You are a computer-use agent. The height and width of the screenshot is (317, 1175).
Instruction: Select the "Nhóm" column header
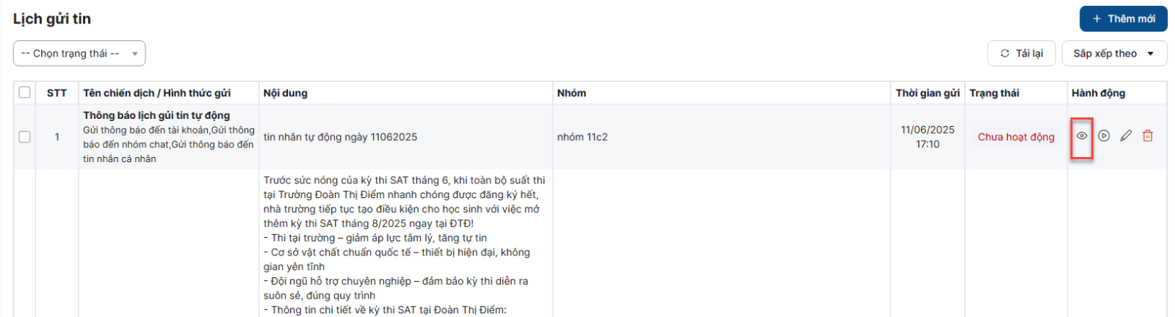(x=571, y=93)
